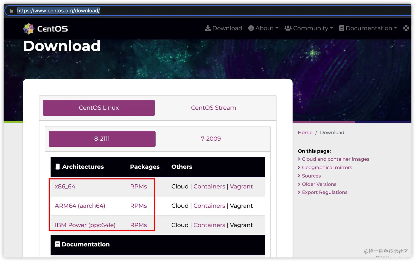Open the Documentation nav menu
415x261 pixels.
tap(368, 28)
